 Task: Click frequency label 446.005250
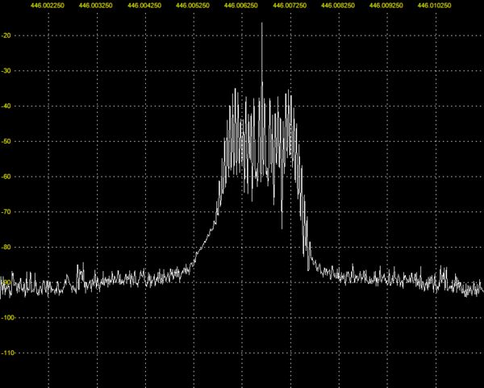[193, 6]
